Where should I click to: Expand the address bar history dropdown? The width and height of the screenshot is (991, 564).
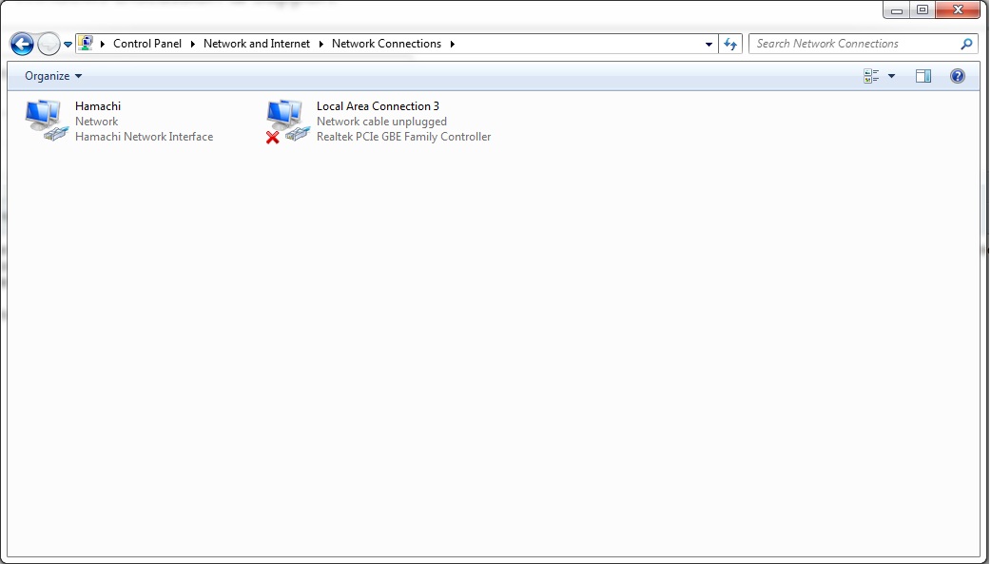click(x=708, y=44)
